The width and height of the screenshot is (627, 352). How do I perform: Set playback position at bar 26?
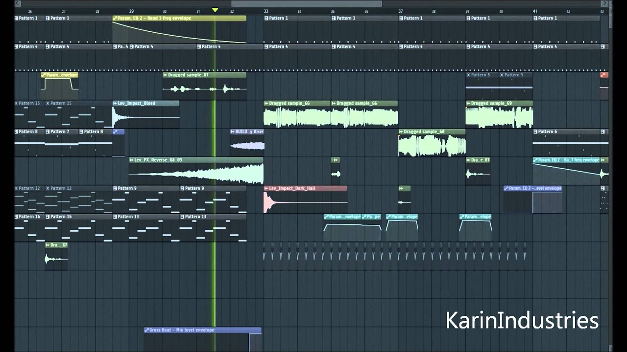pos(30,11)
